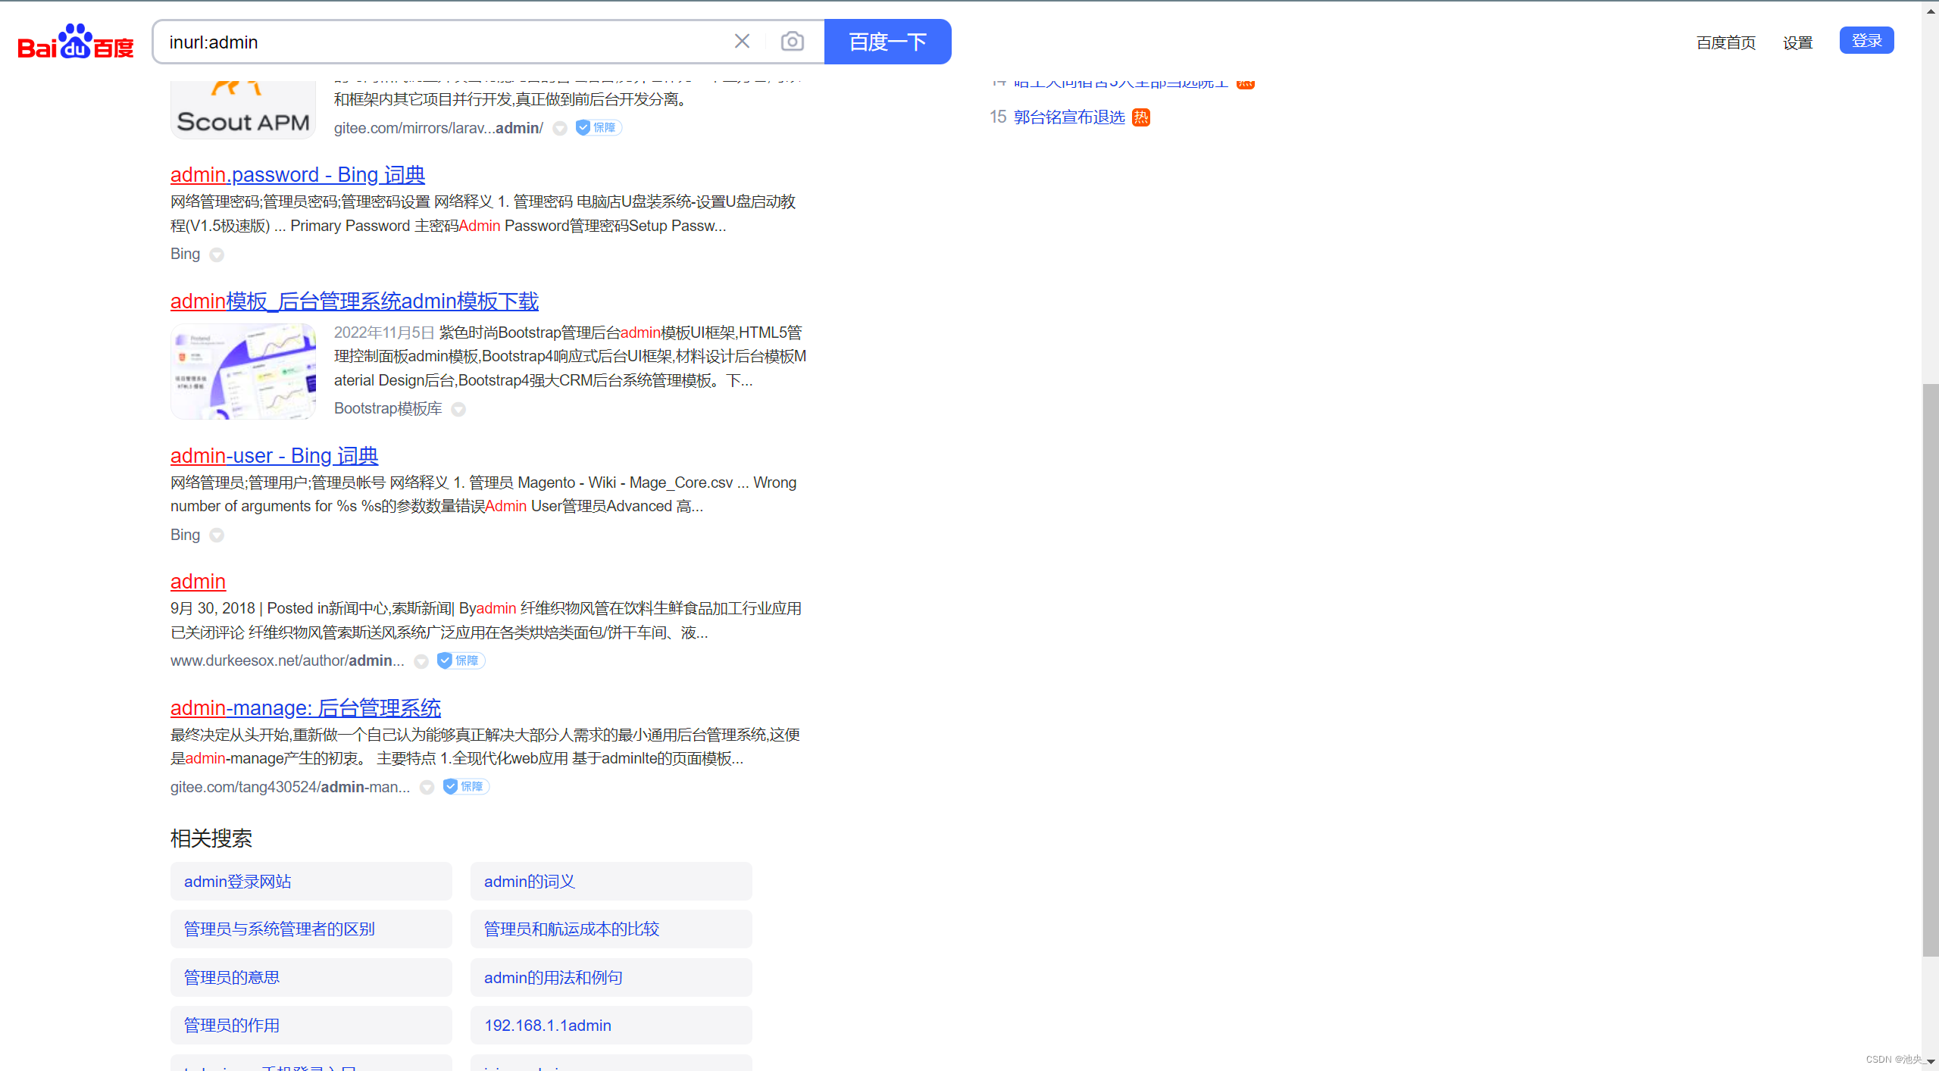
Task: Select related search 管理员和航运成本的比较
Action: pos(611,929)
